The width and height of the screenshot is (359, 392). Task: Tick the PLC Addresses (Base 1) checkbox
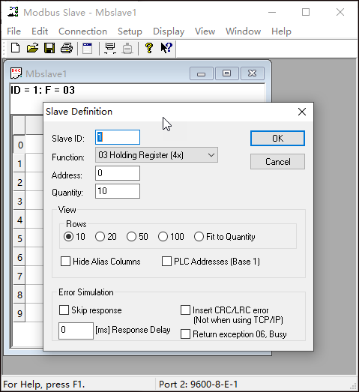[x=166, y=262]
